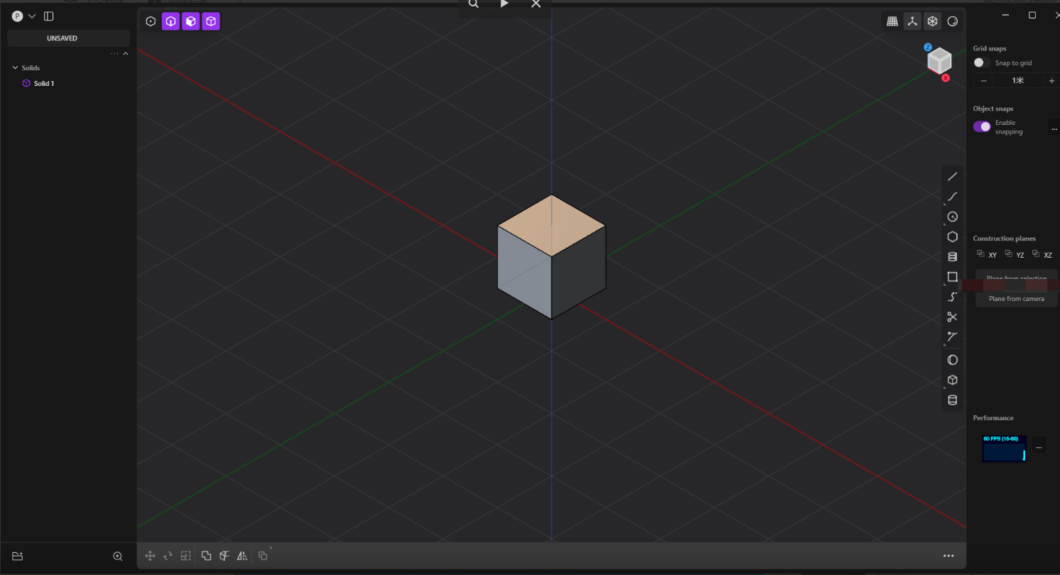Select the Mirror tool in bottom toolbar
This screenshot has width=1060, height=575.
pos(242,556)
